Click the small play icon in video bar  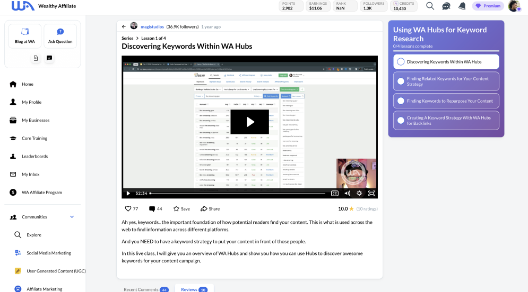coord(128,193)
